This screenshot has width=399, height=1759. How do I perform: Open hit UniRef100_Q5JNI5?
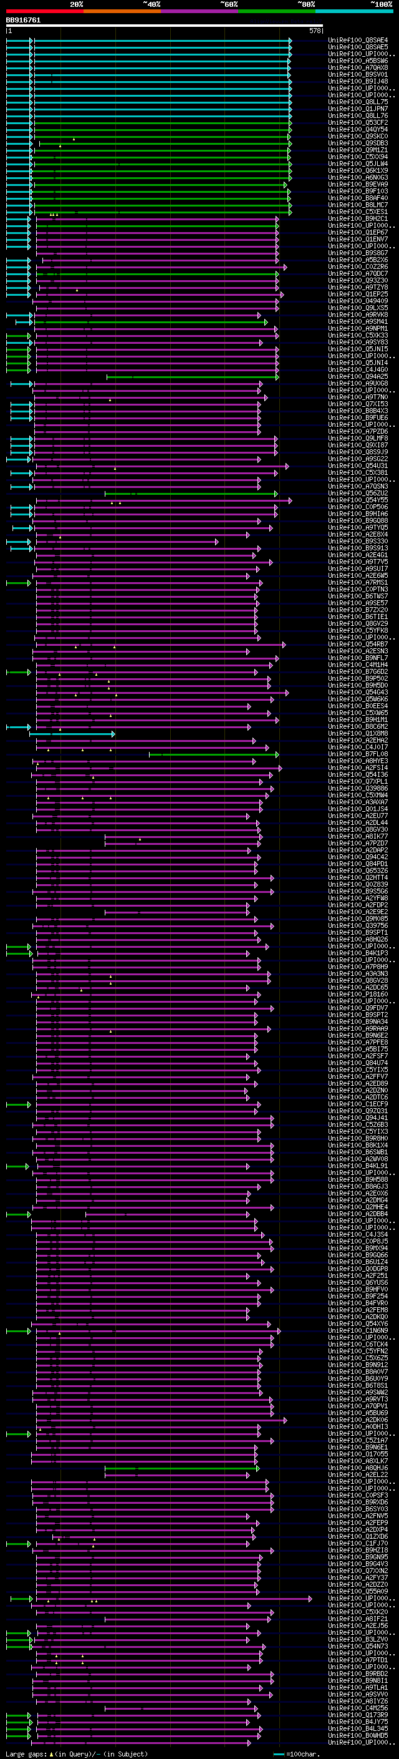(x=358, y=349)
